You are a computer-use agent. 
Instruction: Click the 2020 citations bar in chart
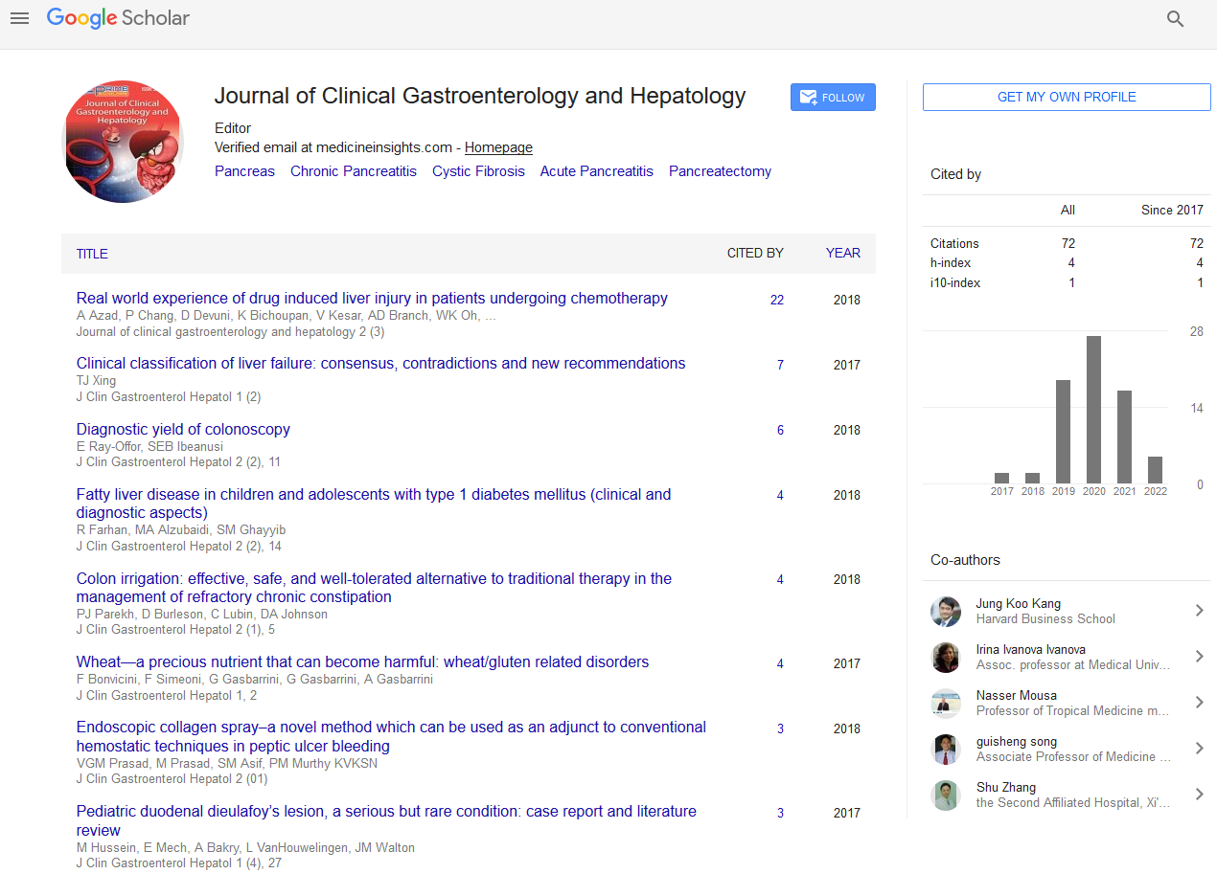tap(1093, 410)
